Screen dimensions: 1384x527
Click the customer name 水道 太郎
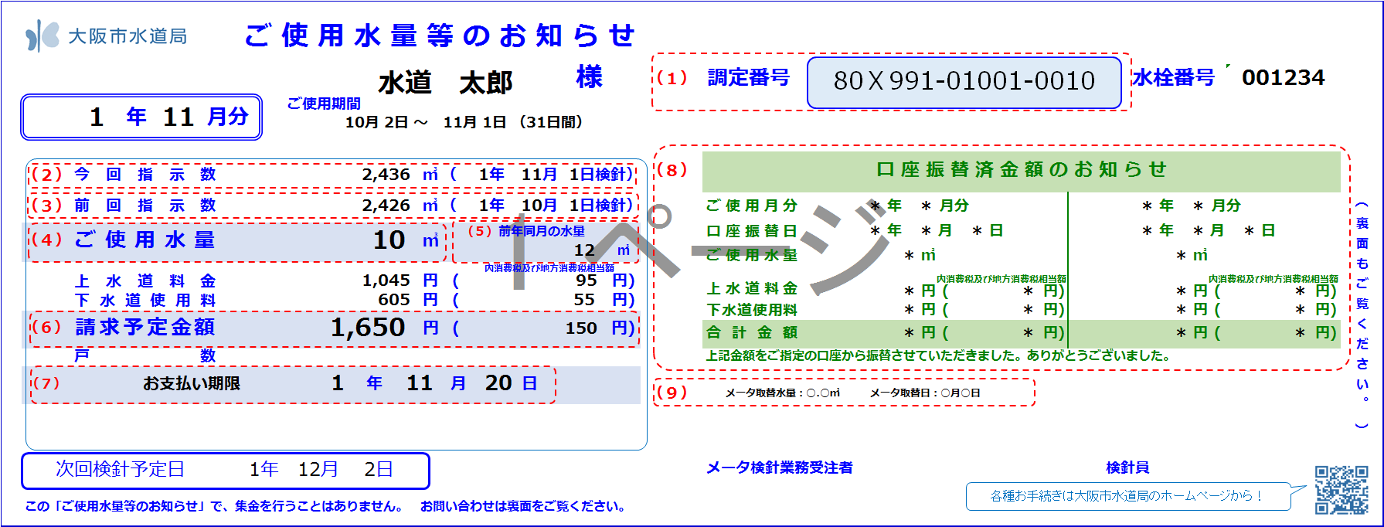(445, 83)
